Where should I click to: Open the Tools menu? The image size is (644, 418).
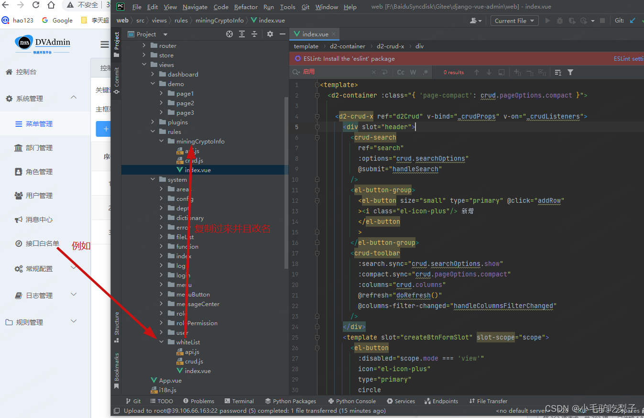[287, 7]
